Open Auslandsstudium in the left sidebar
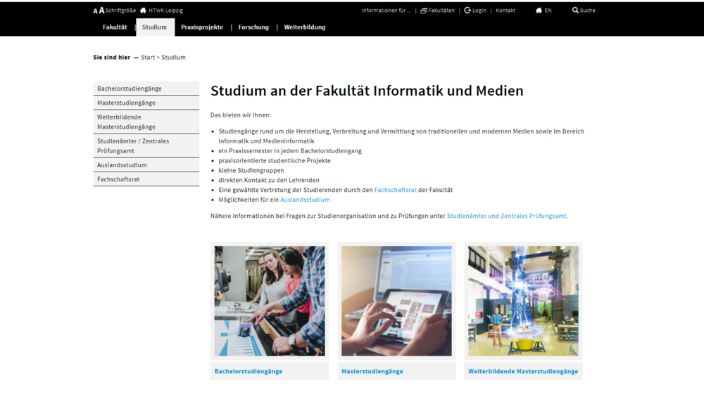The height and width of the screenshot is (395, 704). 122,165
